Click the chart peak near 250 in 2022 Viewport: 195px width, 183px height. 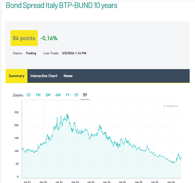point(67,114)
